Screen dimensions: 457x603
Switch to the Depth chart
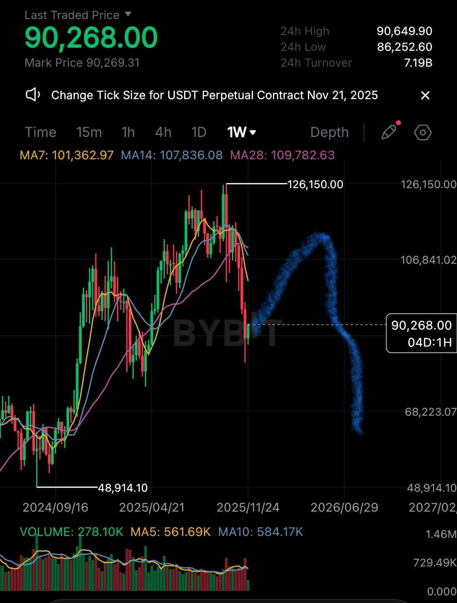(x=329, y=132)
